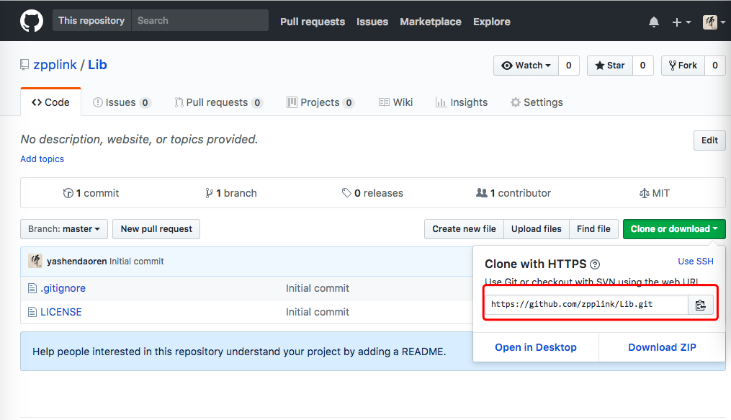Open the 1 contributor list

[x=514, y=193]
